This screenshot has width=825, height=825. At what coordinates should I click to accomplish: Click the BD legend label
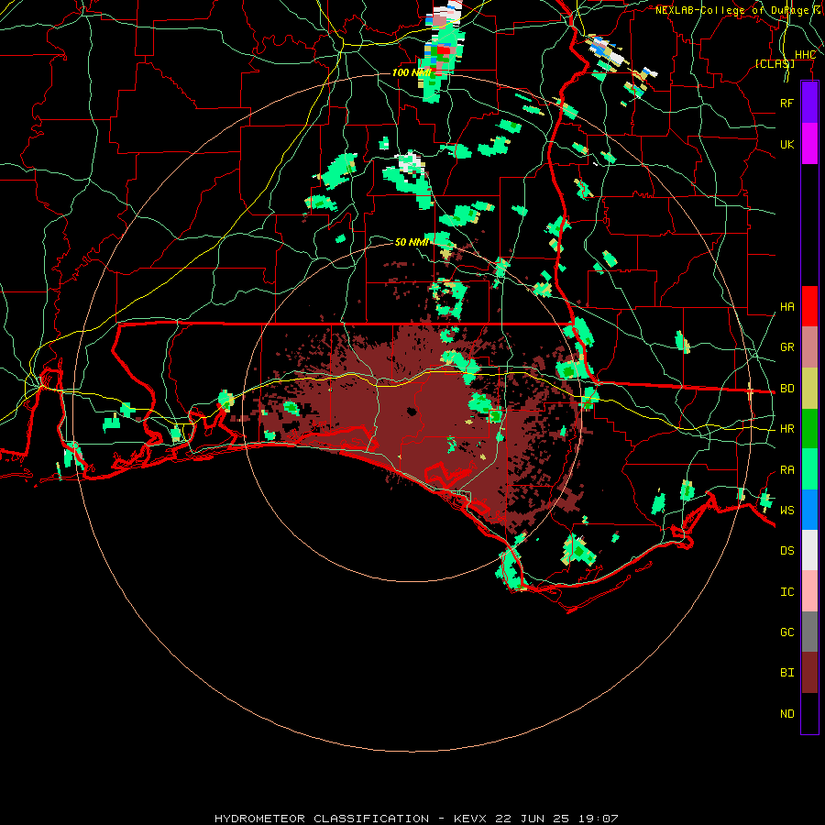[x=787, y=389]
